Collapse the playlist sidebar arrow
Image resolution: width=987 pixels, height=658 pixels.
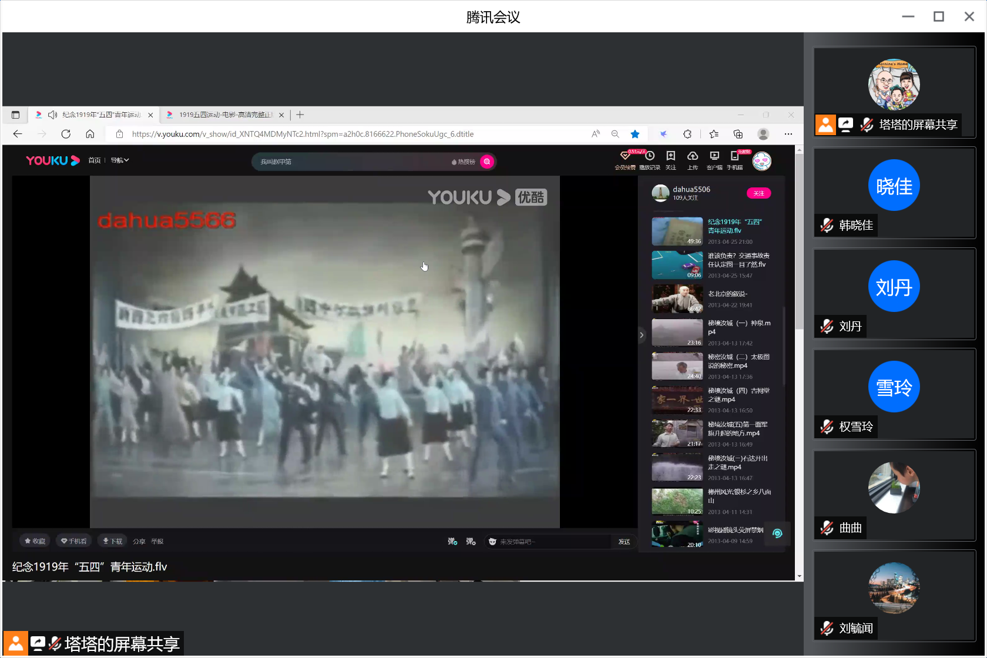point(642,335)
